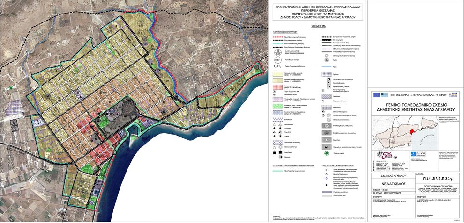
Task: Click the 32/0.60 circle legend symbol
Action: 279,52
